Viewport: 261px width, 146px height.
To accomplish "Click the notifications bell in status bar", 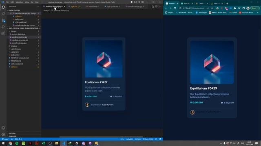I will [160, 139].
